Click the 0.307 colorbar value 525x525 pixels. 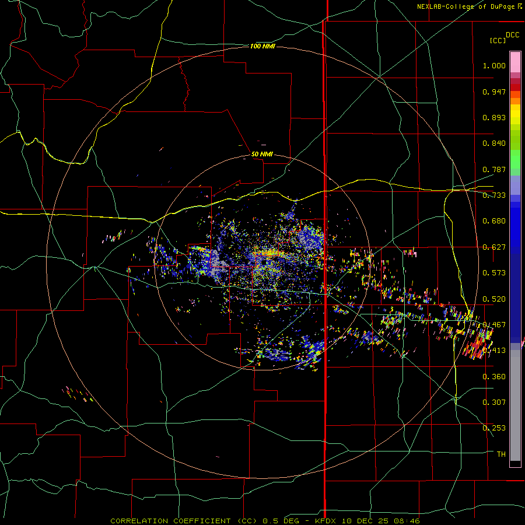(x=494, y=402)
